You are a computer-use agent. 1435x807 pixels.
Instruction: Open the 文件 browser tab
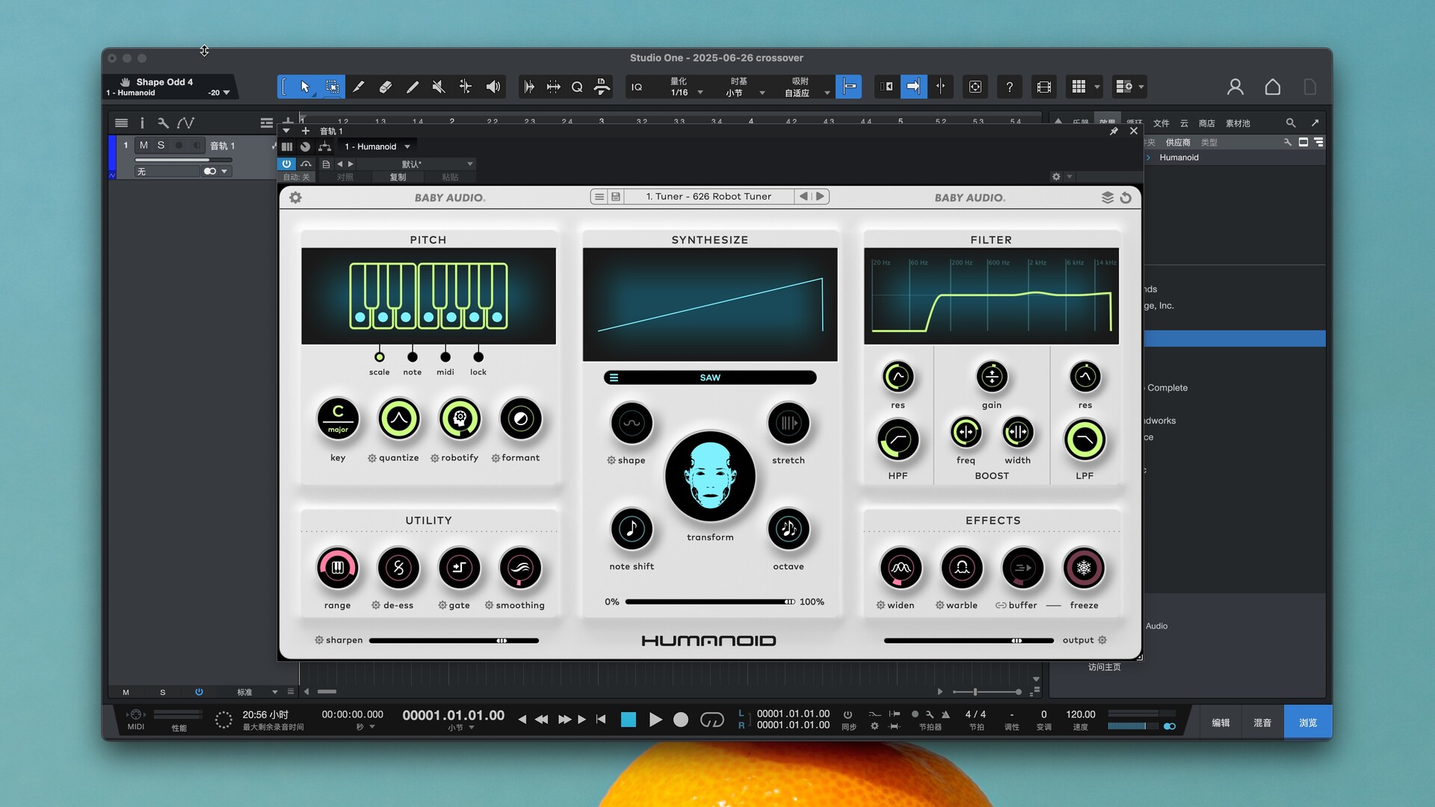click(1161, 123)
